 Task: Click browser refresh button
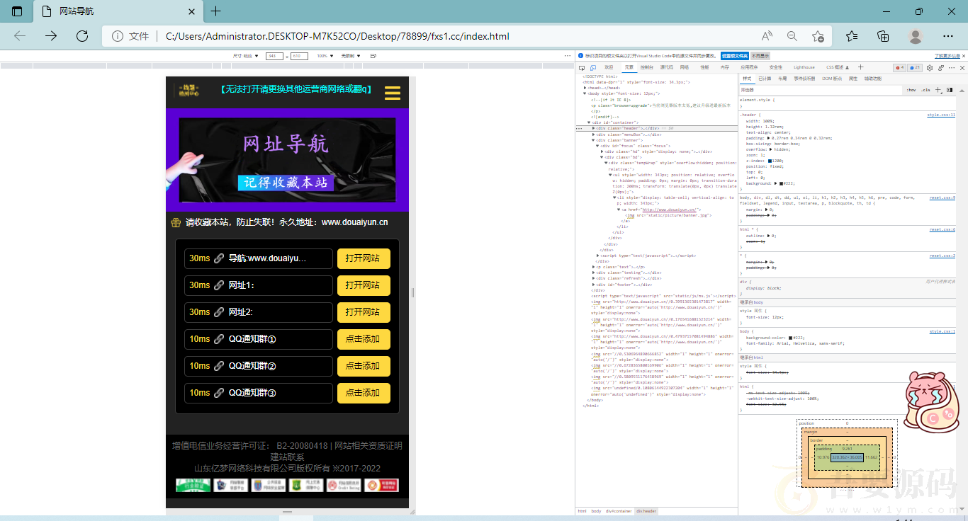tap(82, 36)
